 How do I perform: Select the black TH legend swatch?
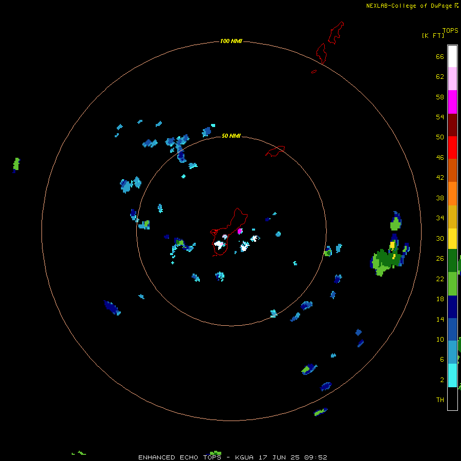click(452, 399)
